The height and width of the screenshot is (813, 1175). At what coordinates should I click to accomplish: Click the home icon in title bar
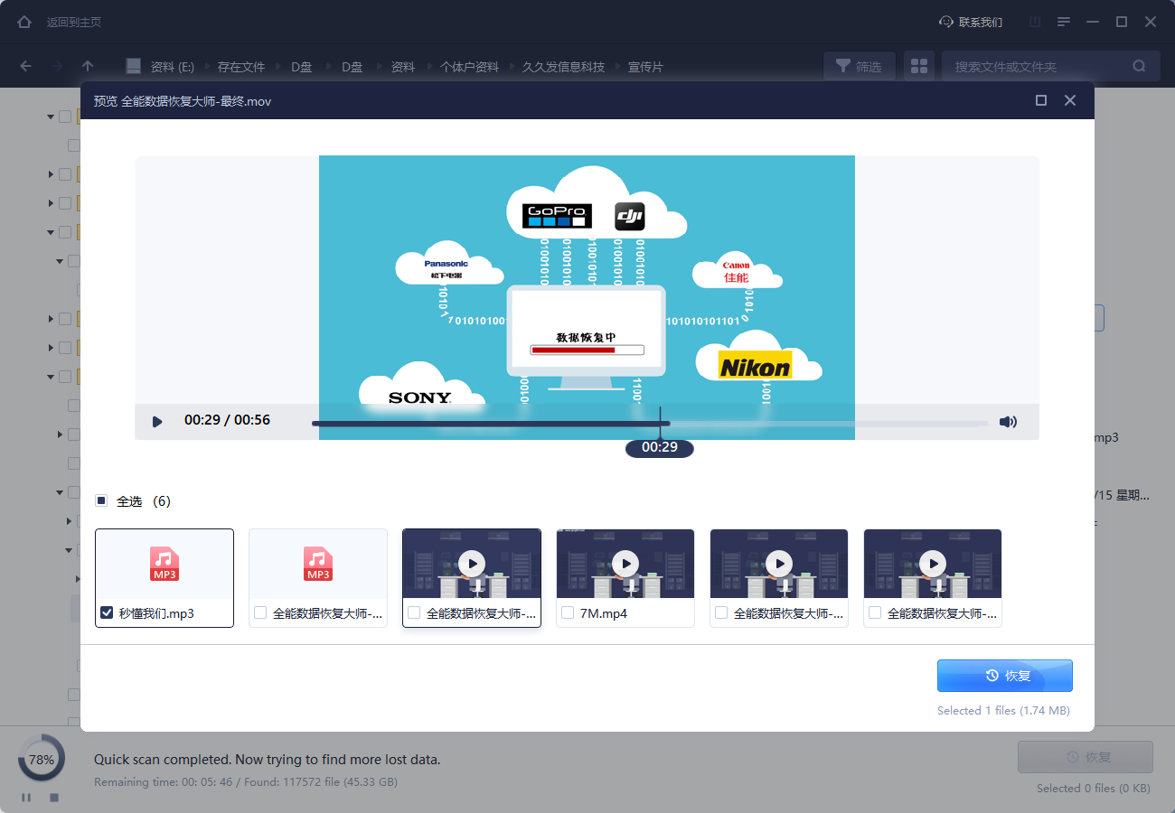point(24,22)
